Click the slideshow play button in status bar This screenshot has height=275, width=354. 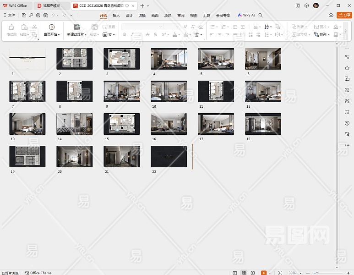pyautogui.click(x=264, y=273)
